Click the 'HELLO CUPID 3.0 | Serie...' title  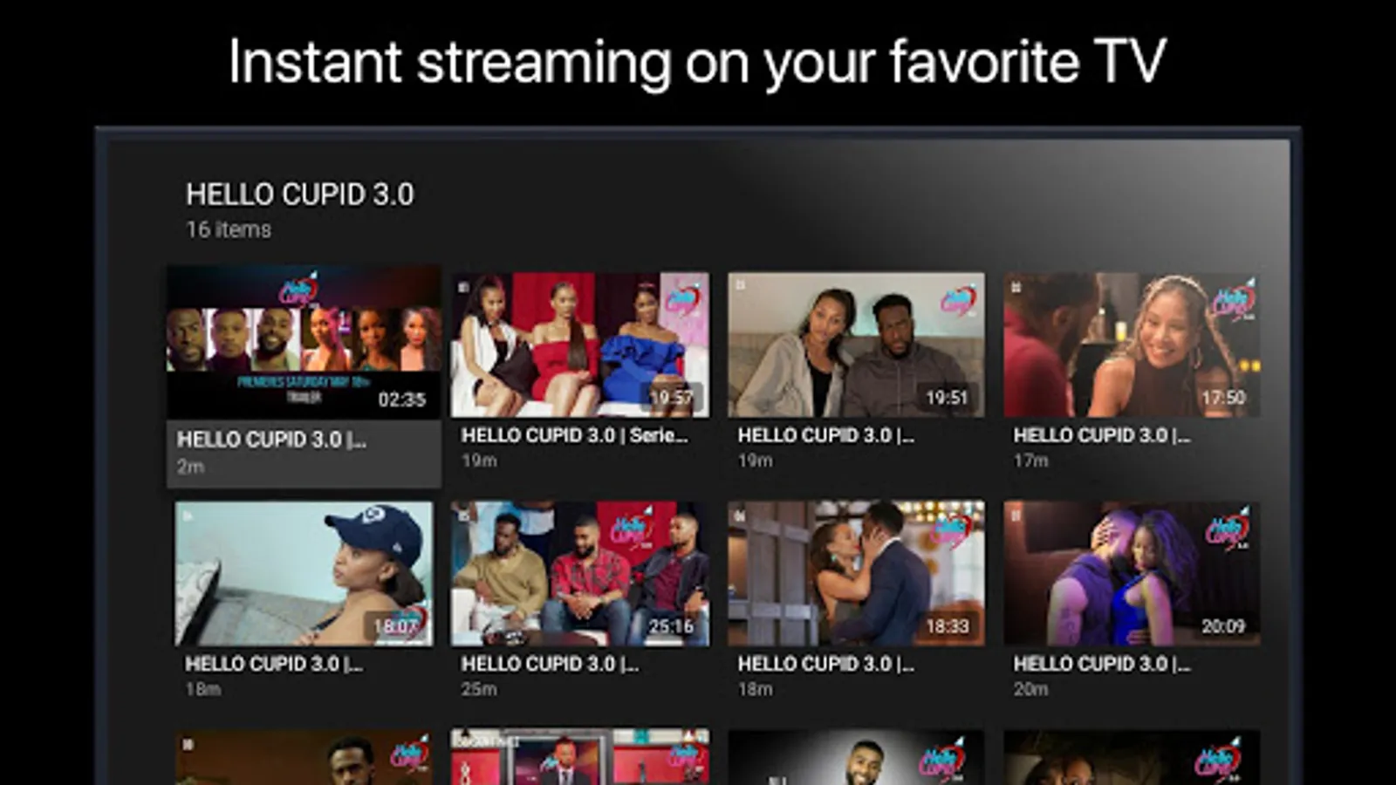[x=574, y=435]
